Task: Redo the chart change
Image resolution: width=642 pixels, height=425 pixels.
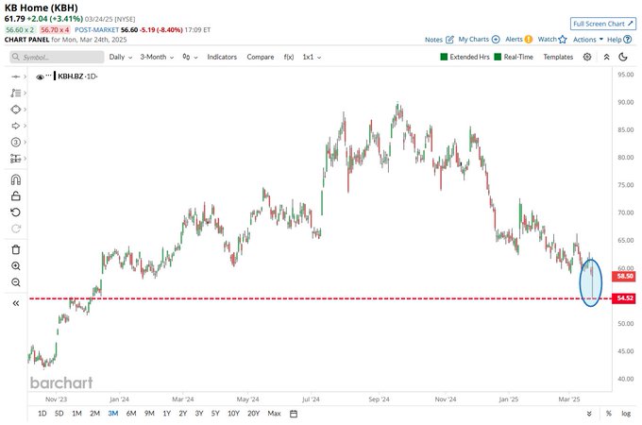Action: coord(15,229)
